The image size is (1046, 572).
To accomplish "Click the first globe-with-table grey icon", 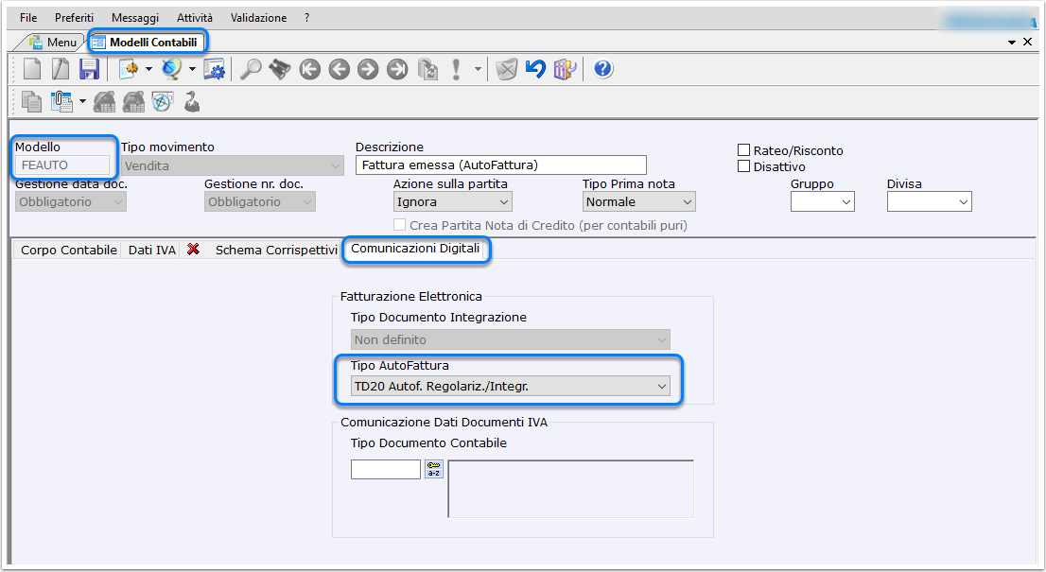I will click(104, 101).
